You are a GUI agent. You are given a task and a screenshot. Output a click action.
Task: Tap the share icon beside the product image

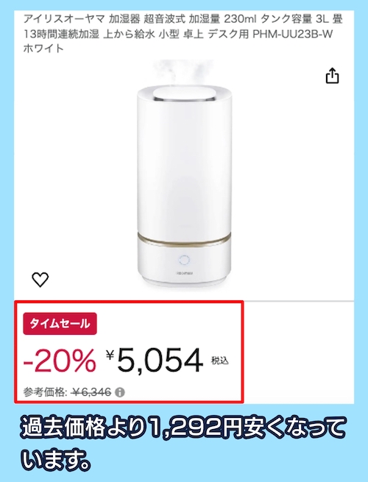point(332,76)
